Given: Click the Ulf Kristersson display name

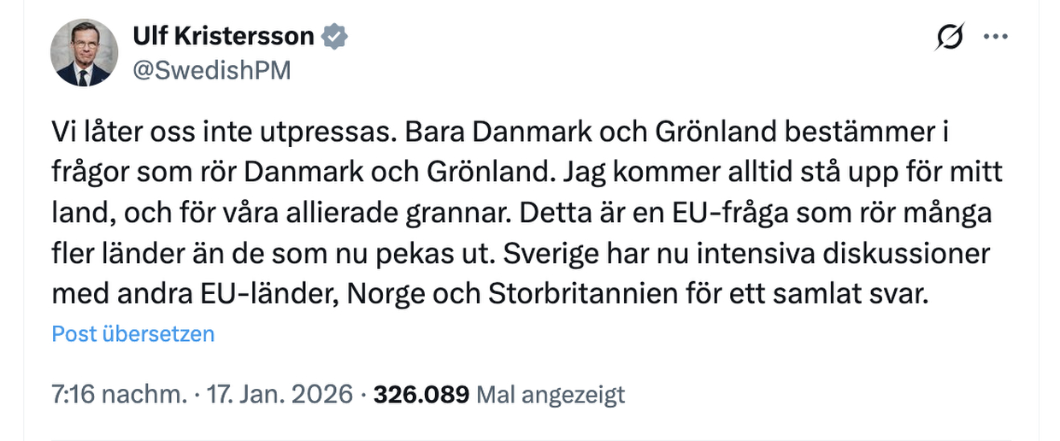Looking at the screenshot, I should click(224, 36).
